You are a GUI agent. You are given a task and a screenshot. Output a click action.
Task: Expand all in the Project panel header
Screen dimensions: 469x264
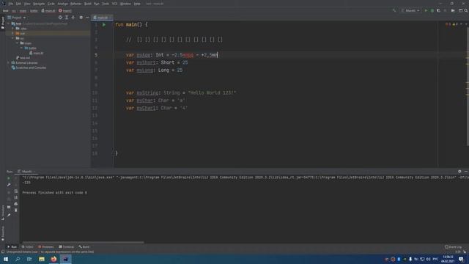[67, 18]
